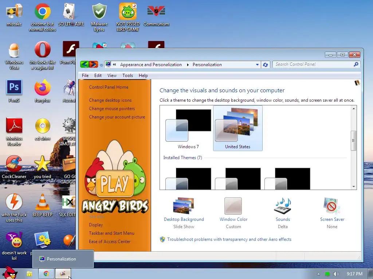Image resolution: width=373 pixels, height=279 pixels.
Task: Expand breadcrumb arrow after Appearance and Personalization
Action: (x=188, y=65)
